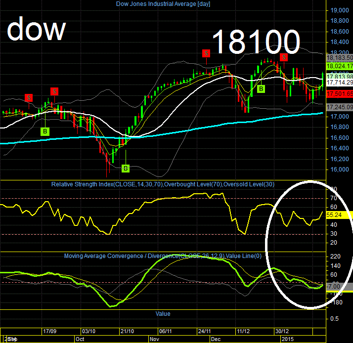Select the green B buy marker in mid-December

coord(261,89)
